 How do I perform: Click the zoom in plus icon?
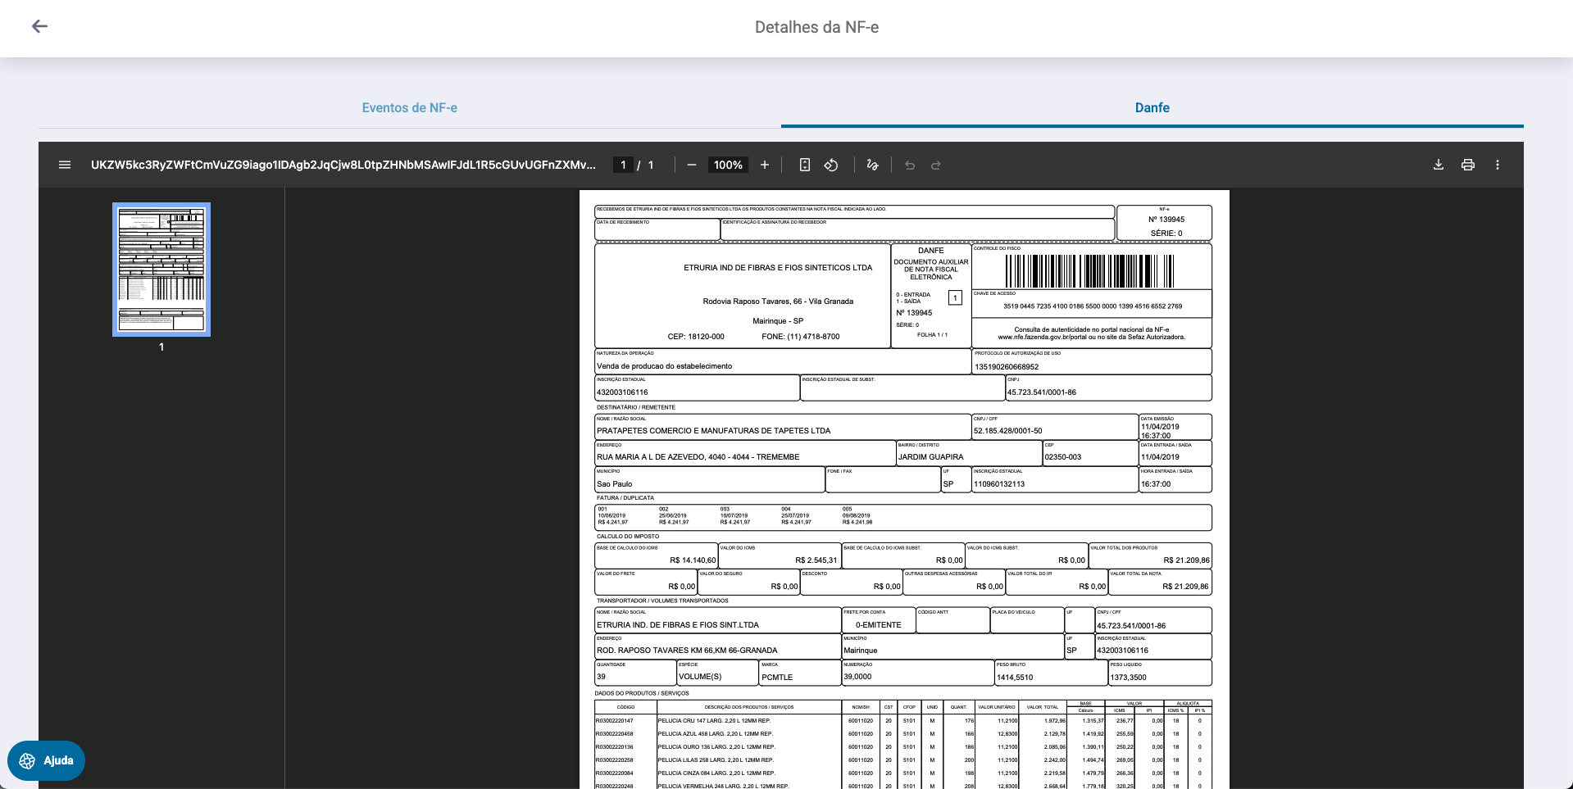[x=764, y=165]
